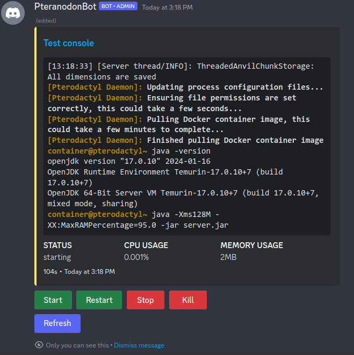The height and width of the screenshot is (355, 354).
Task: Click the Updating process configuration files line
Action: coord(185,87)
